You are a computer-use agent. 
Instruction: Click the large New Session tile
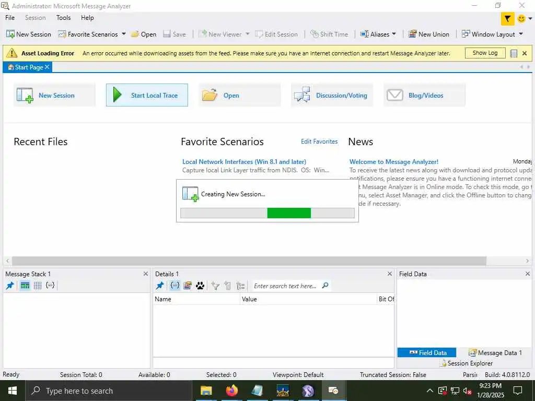(x=54, y=95)
